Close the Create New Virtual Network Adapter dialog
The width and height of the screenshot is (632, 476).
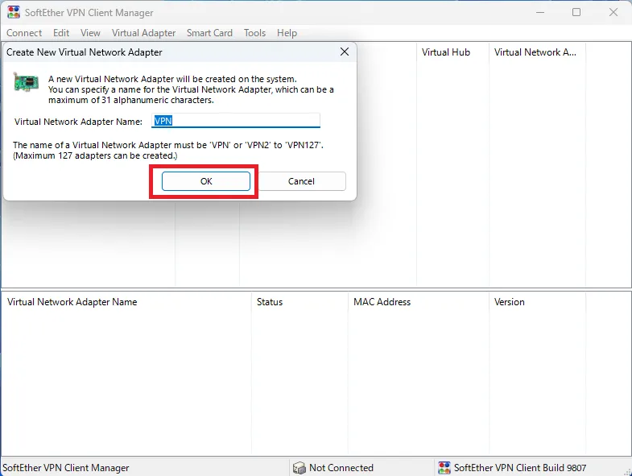[345, 52]
